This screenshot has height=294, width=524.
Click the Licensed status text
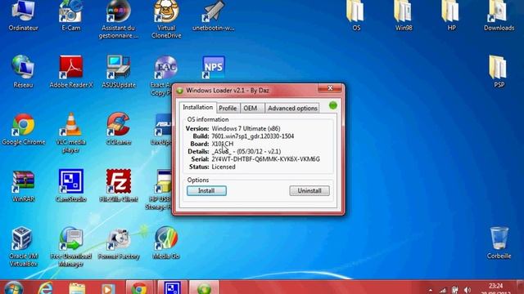point(224,167)
